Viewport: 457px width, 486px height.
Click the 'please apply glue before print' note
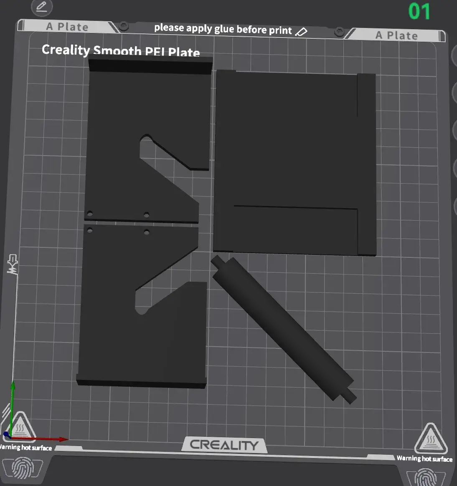pyautogui.click(x=223, y=29)
